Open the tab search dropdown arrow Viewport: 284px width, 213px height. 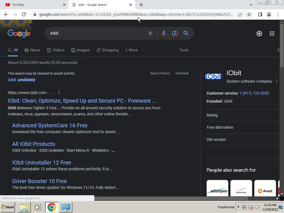click(x=251, y=5)
